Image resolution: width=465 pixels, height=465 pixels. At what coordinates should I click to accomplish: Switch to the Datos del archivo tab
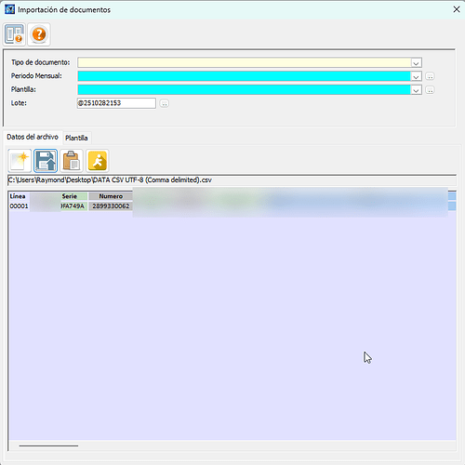tap(33, 137)
